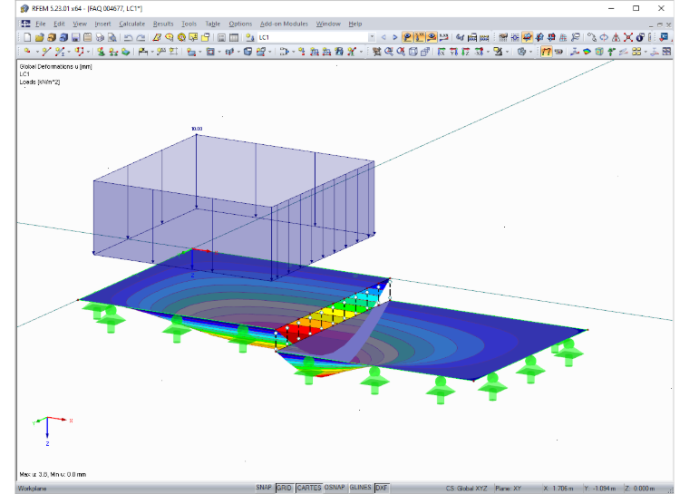689x494 pixels.
Task: Open the Add-on Modules menu
Action: 284,24
